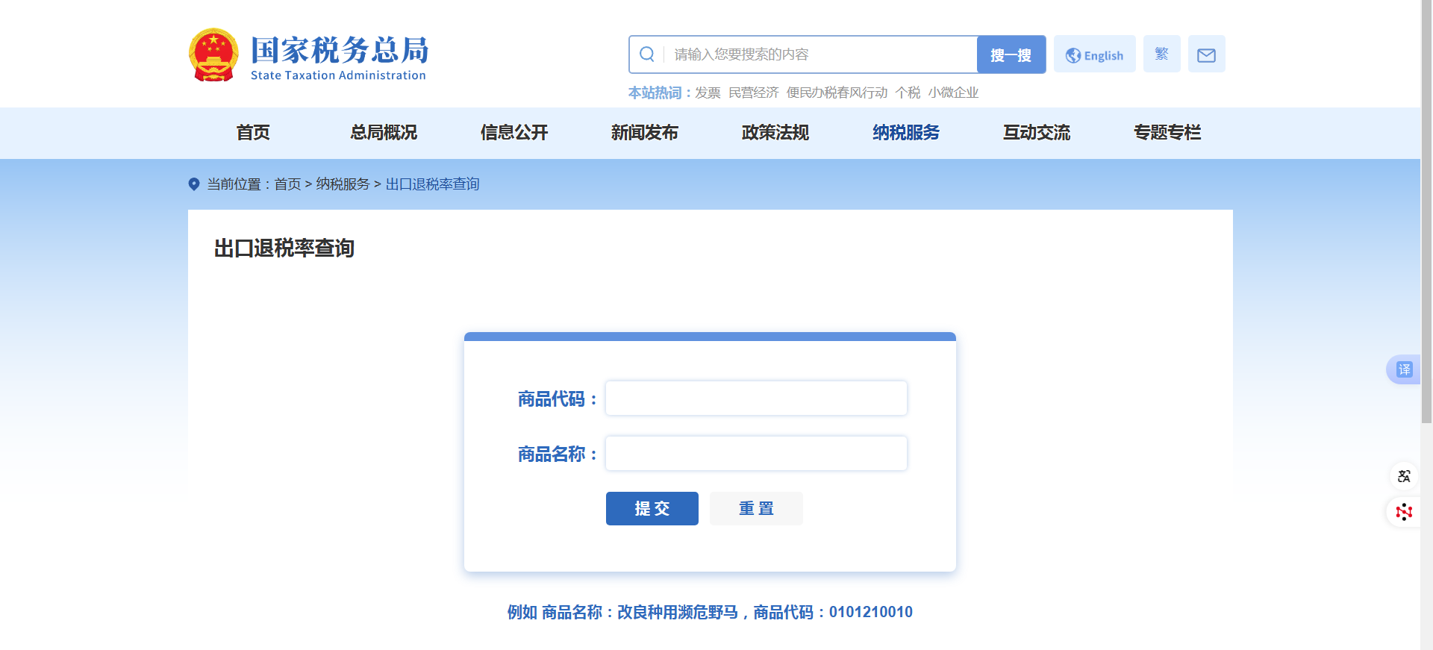Click the magnifier icon in search box

647,54
